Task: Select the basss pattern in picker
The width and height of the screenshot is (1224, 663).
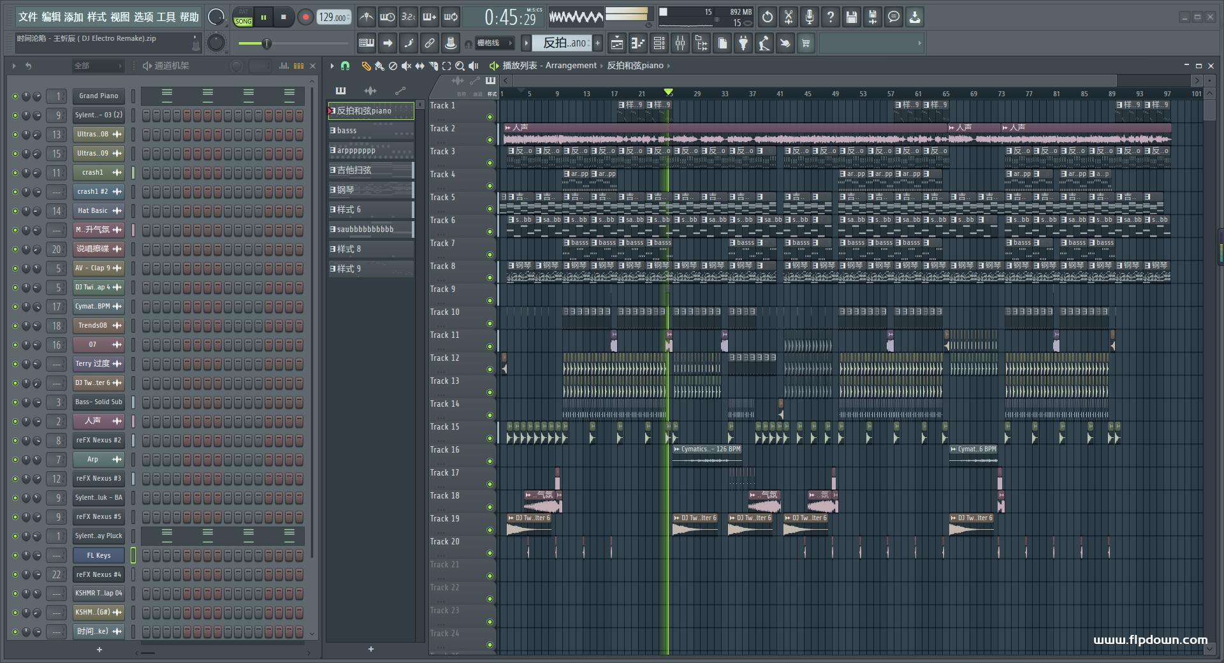Action: coord(371,131)
